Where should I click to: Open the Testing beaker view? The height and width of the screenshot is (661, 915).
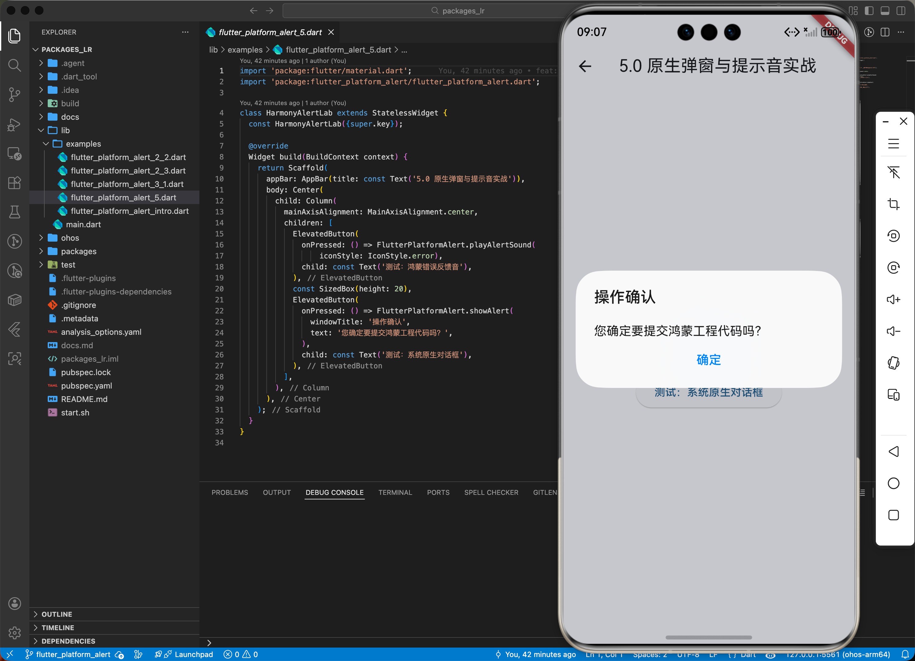click(14, 212)
